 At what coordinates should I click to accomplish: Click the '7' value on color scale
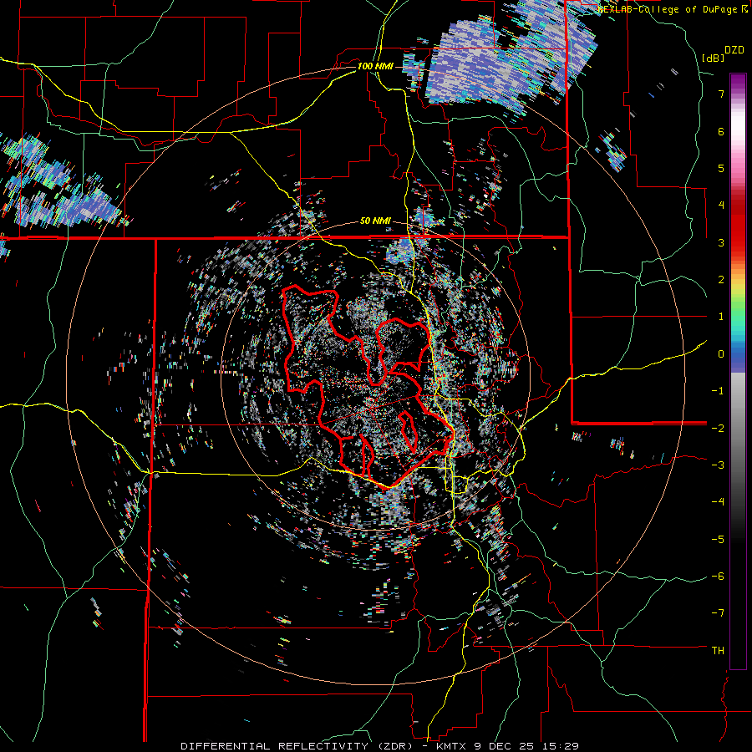point(721,94)
